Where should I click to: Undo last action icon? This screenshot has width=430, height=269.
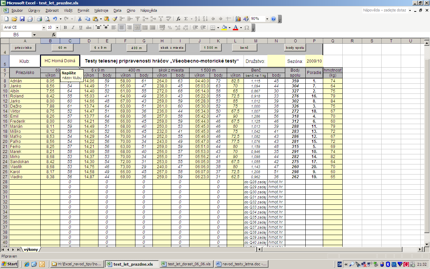point(55,19)
